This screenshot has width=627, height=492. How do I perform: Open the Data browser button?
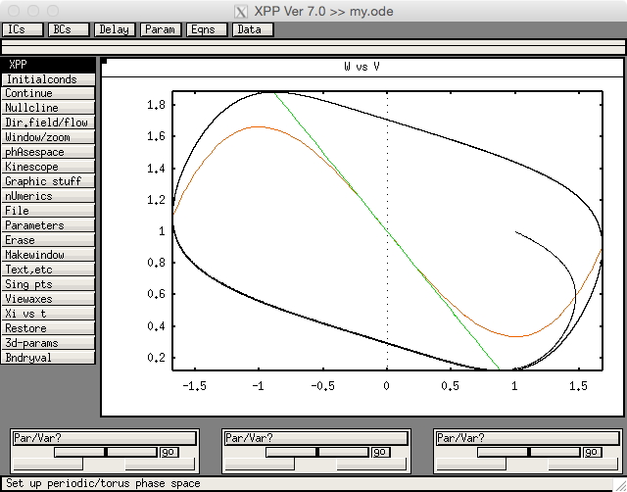click(x=253, y=29)
